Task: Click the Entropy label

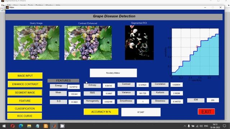Action: [x=92, y=86]
